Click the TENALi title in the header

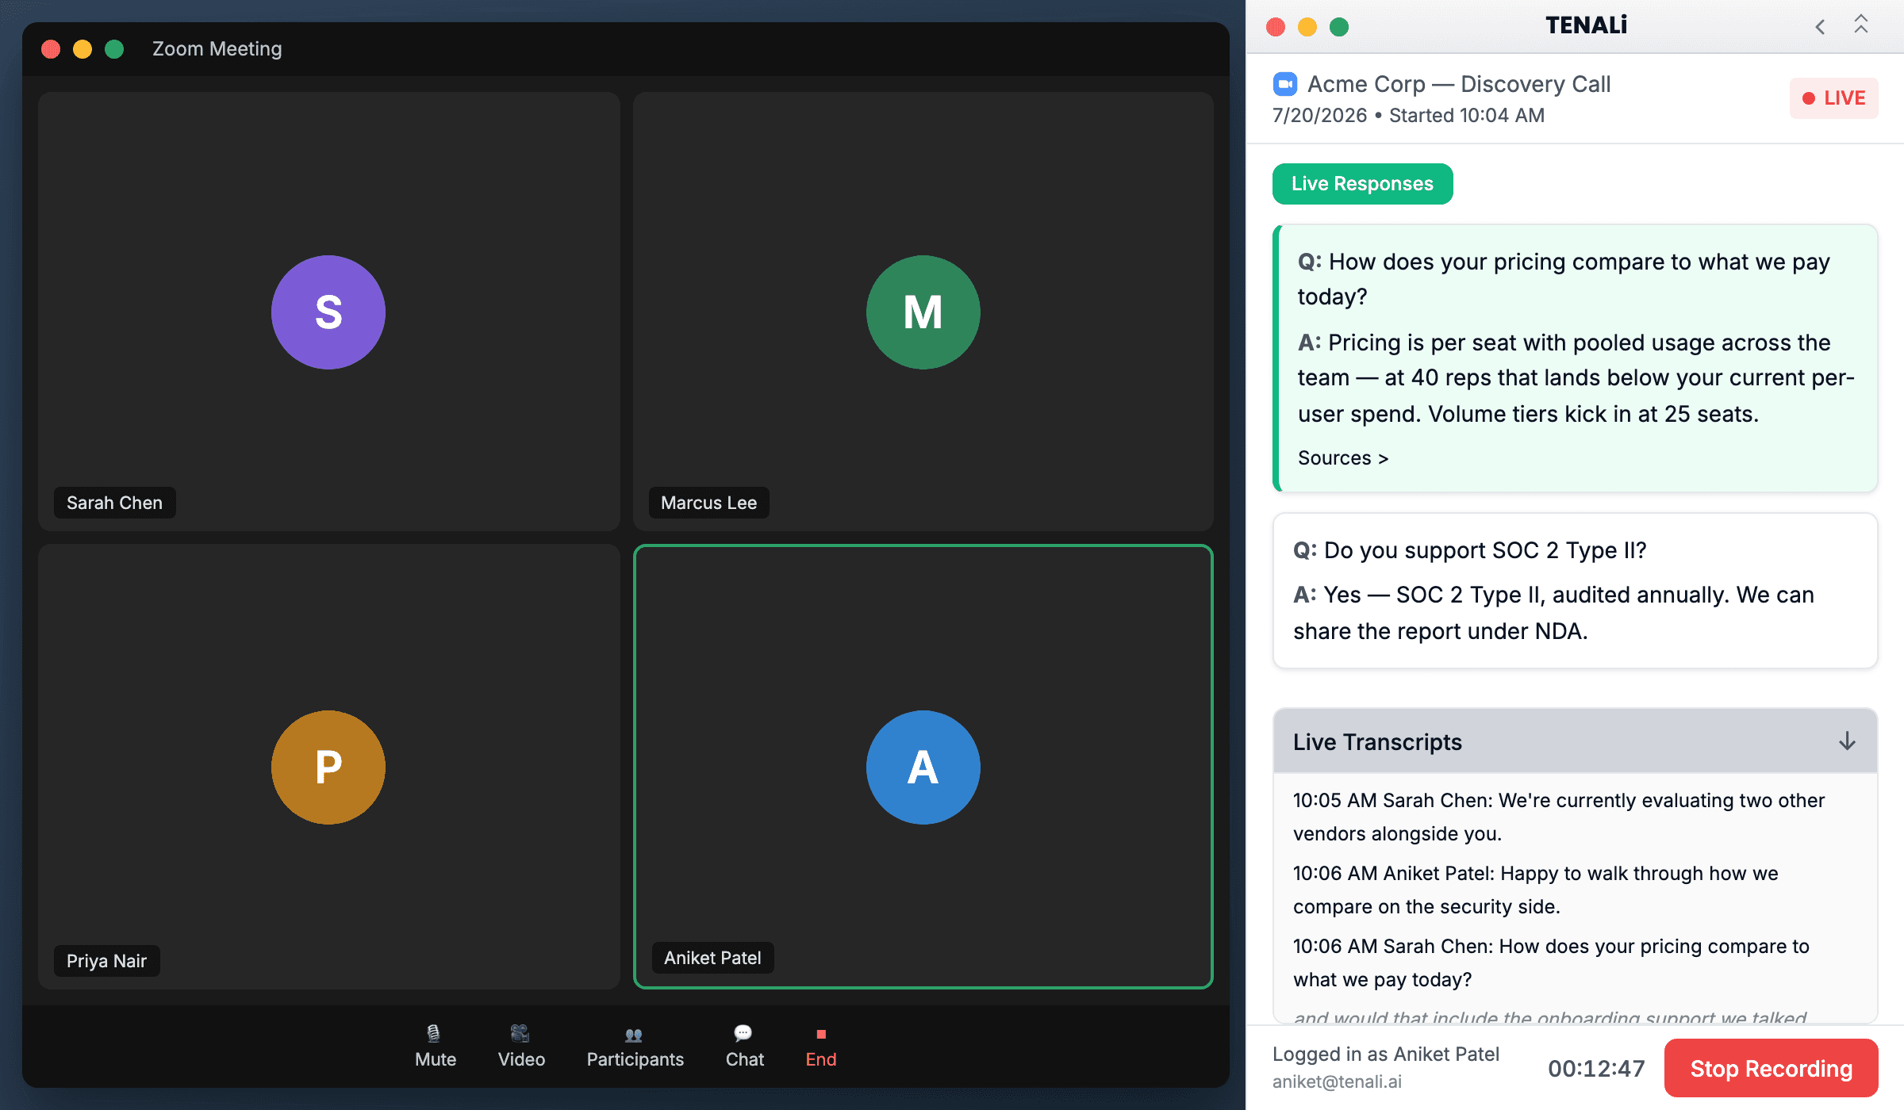pyautogui.click(x=1586, y=25)
